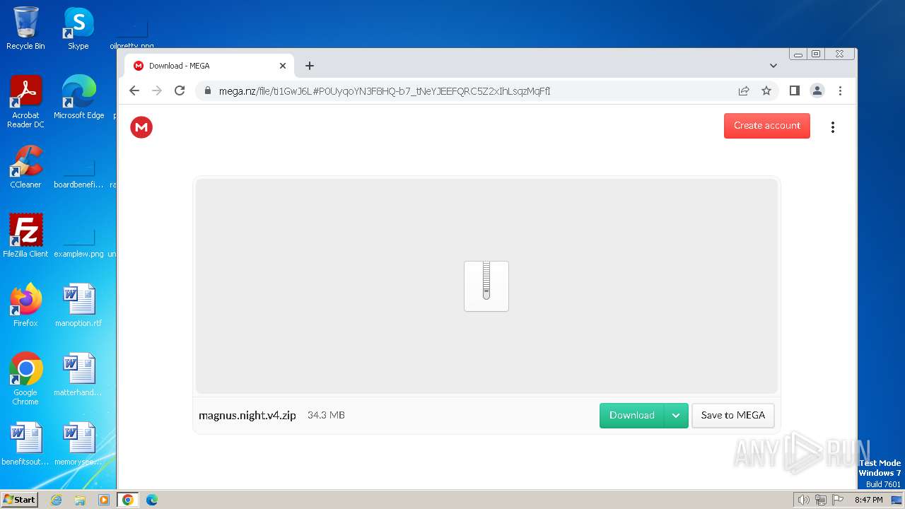
Task: Open Skype desktop shortcut
Action: 78,28
